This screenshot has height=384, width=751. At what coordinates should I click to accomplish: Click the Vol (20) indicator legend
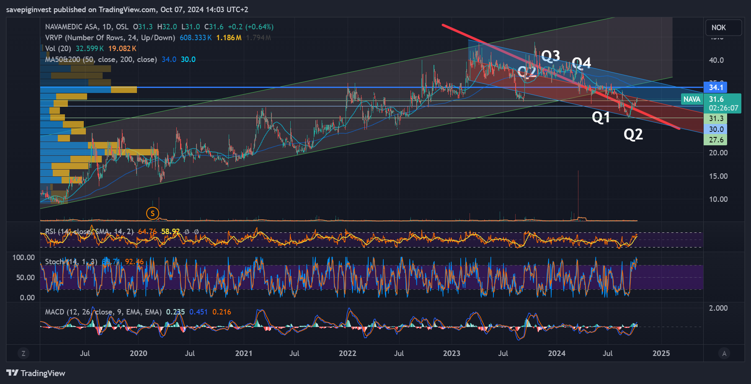58,49
